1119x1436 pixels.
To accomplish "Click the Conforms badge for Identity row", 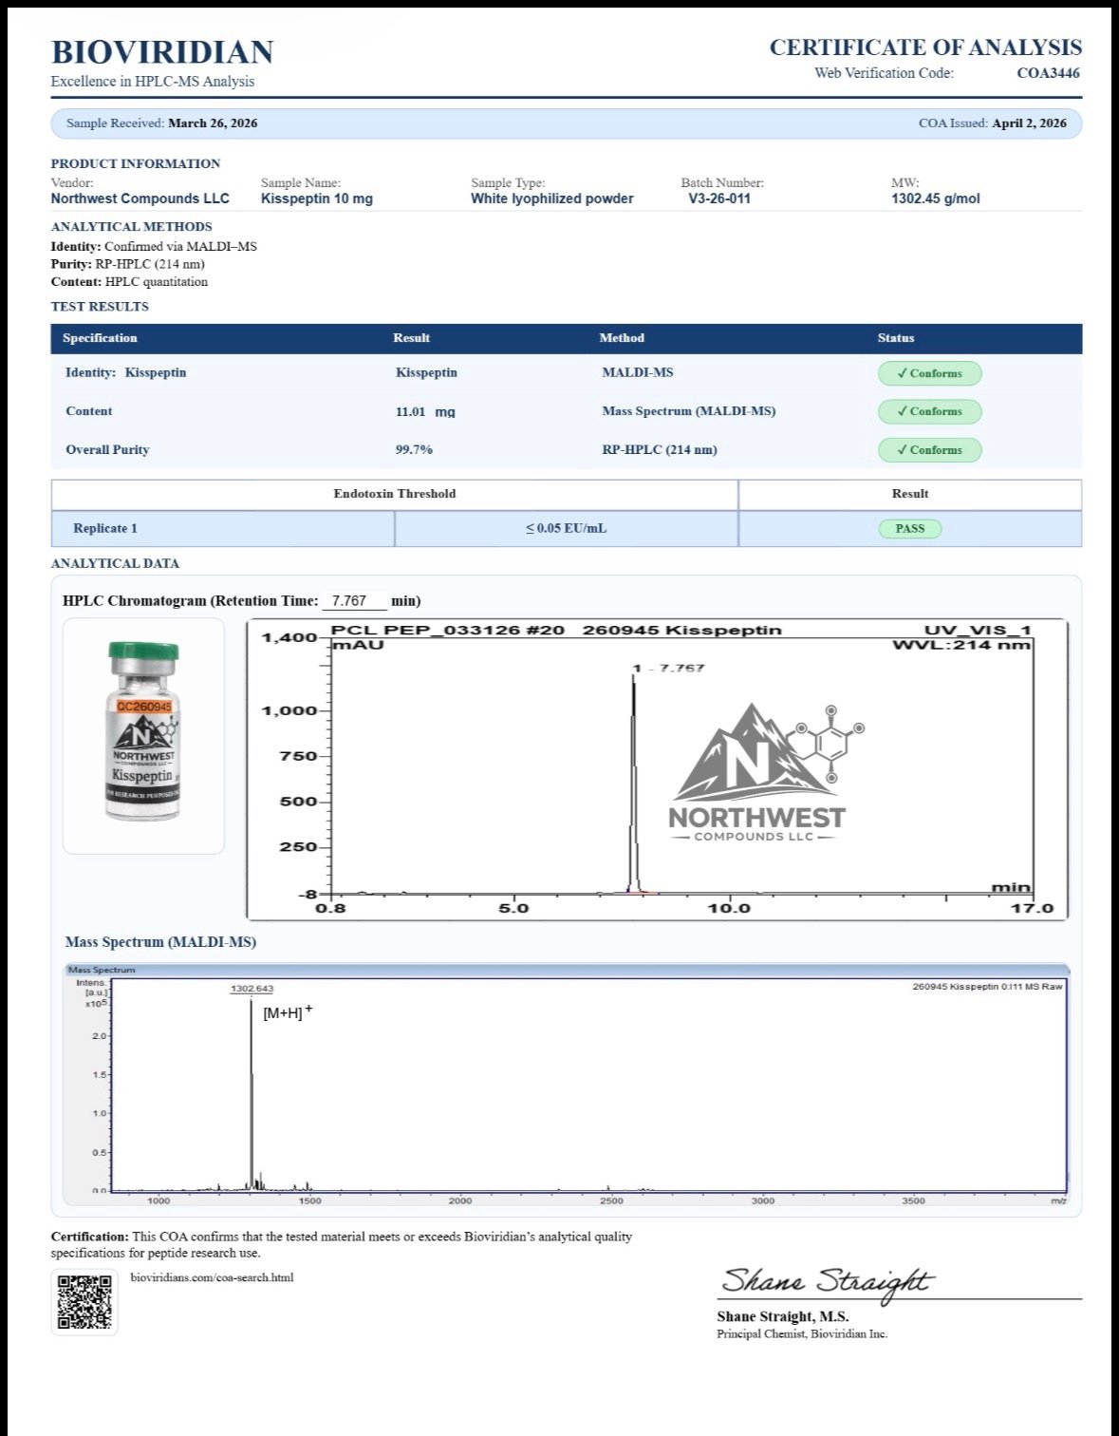I will click(929, 373).
